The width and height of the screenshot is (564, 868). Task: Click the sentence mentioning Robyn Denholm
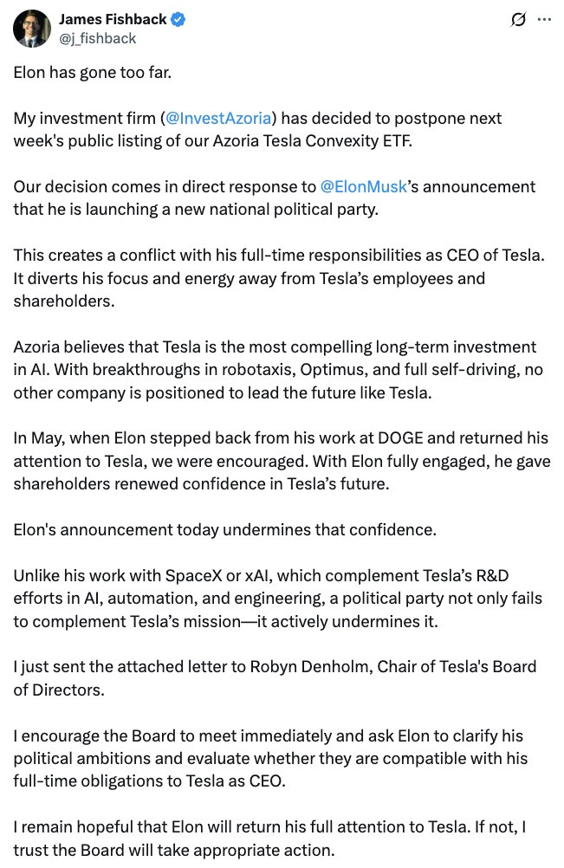click(276, 678)
